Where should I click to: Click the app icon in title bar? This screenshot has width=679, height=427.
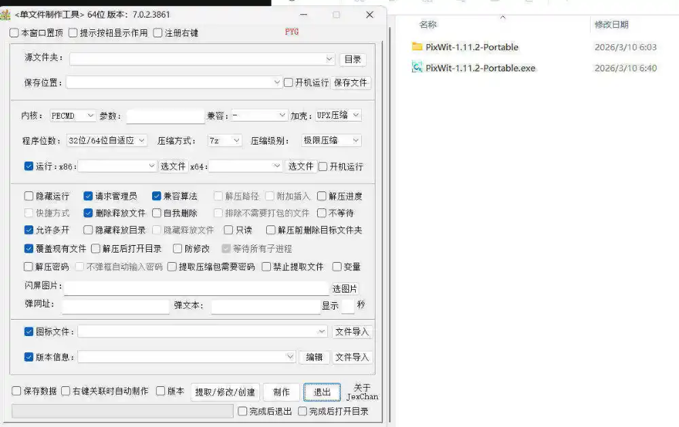pos(5,15)
